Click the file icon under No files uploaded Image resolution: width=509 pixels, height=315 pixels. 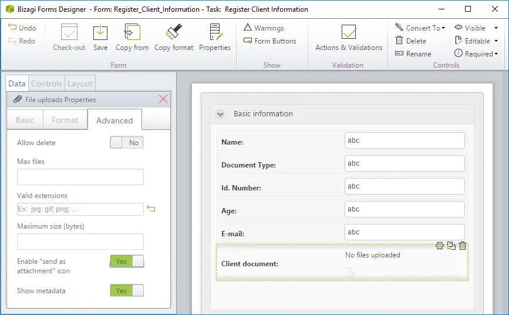(x=350, y=272)
